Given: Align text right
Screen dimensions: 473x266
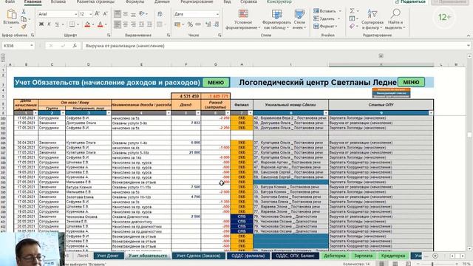Looking at the screenshot, I should tap(133, 24).
